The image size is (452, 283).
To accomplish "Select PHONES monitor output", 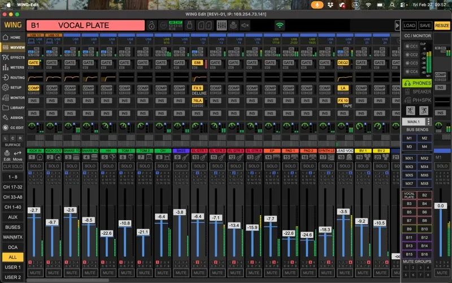I will point(417,83).
